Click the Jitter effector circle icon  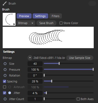(10, 93)
